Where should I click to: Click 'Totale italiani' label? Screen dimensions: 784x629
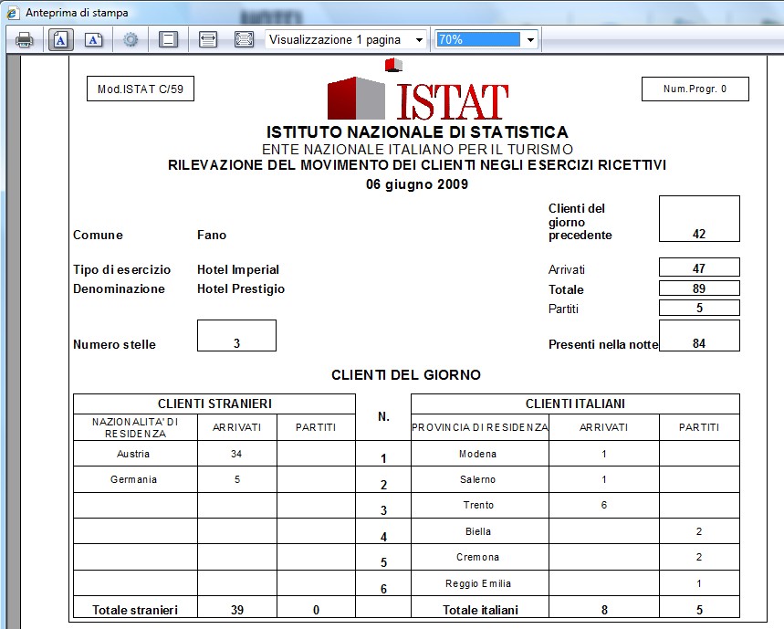(x=480, y=610)
